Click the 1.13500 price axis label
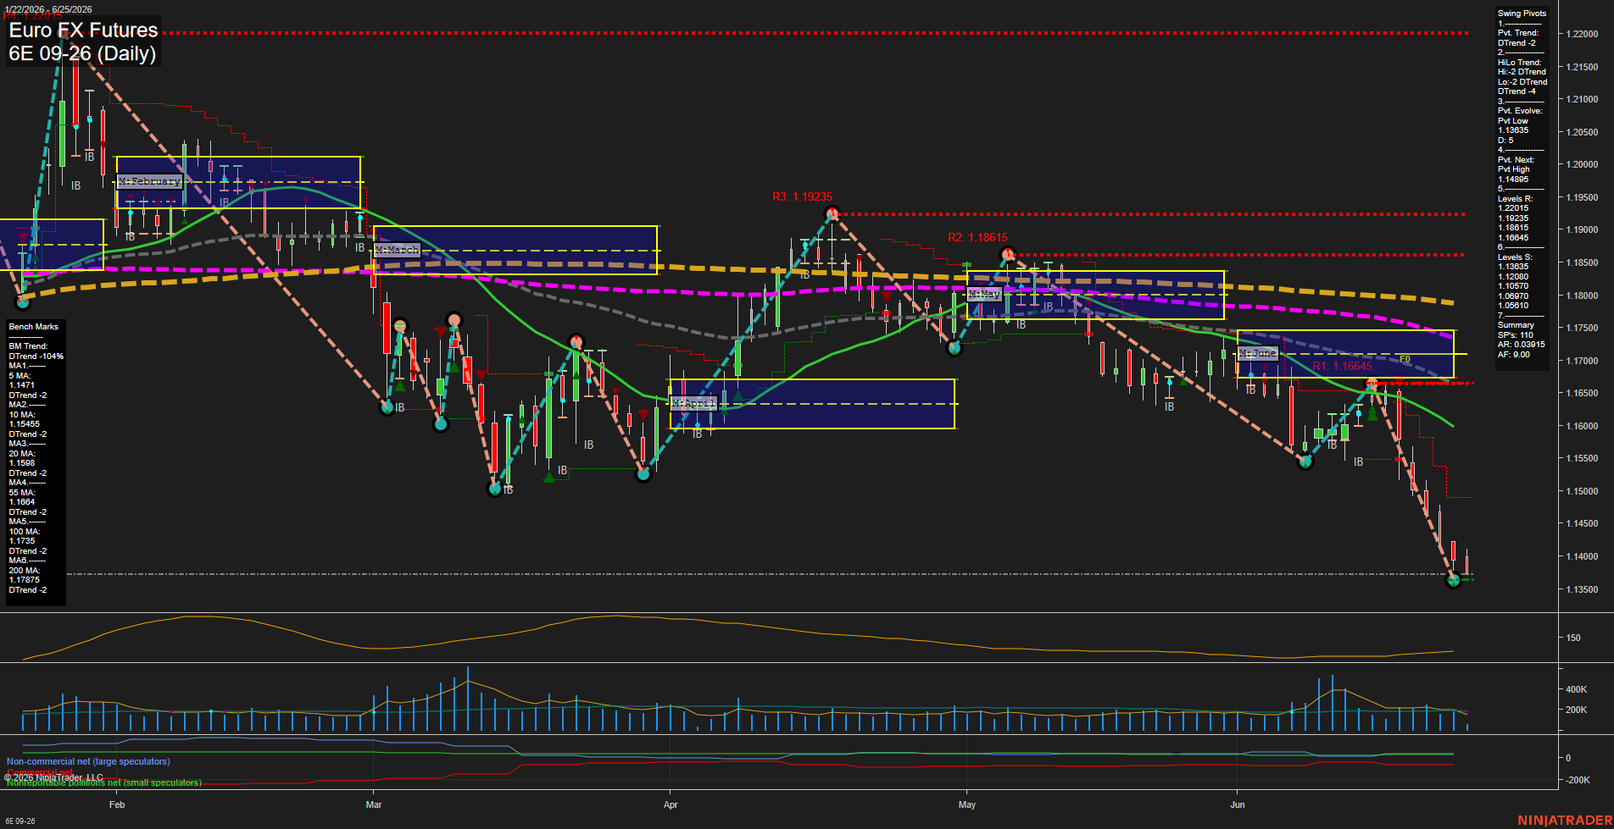 point(1582,589)
